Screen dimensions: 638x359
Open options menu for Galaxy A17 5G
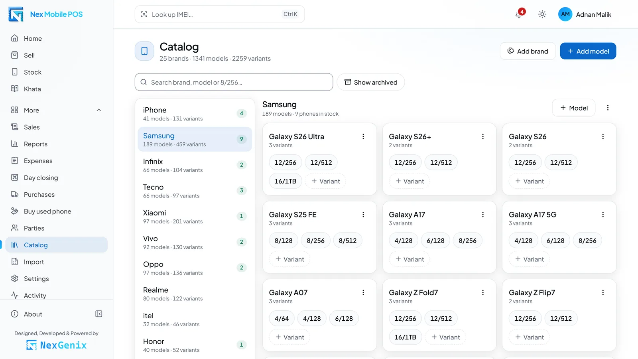coord(603,215)
